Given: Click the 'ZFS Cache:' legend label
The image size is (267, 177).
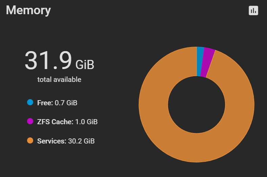Looking at the screenshot, I should pyautogui.click(x=55, y=122).
